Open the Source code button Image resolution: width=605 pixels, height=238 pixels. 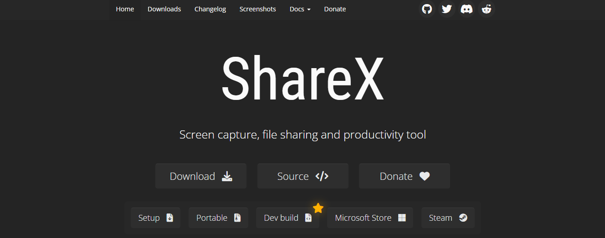point(303,176)
